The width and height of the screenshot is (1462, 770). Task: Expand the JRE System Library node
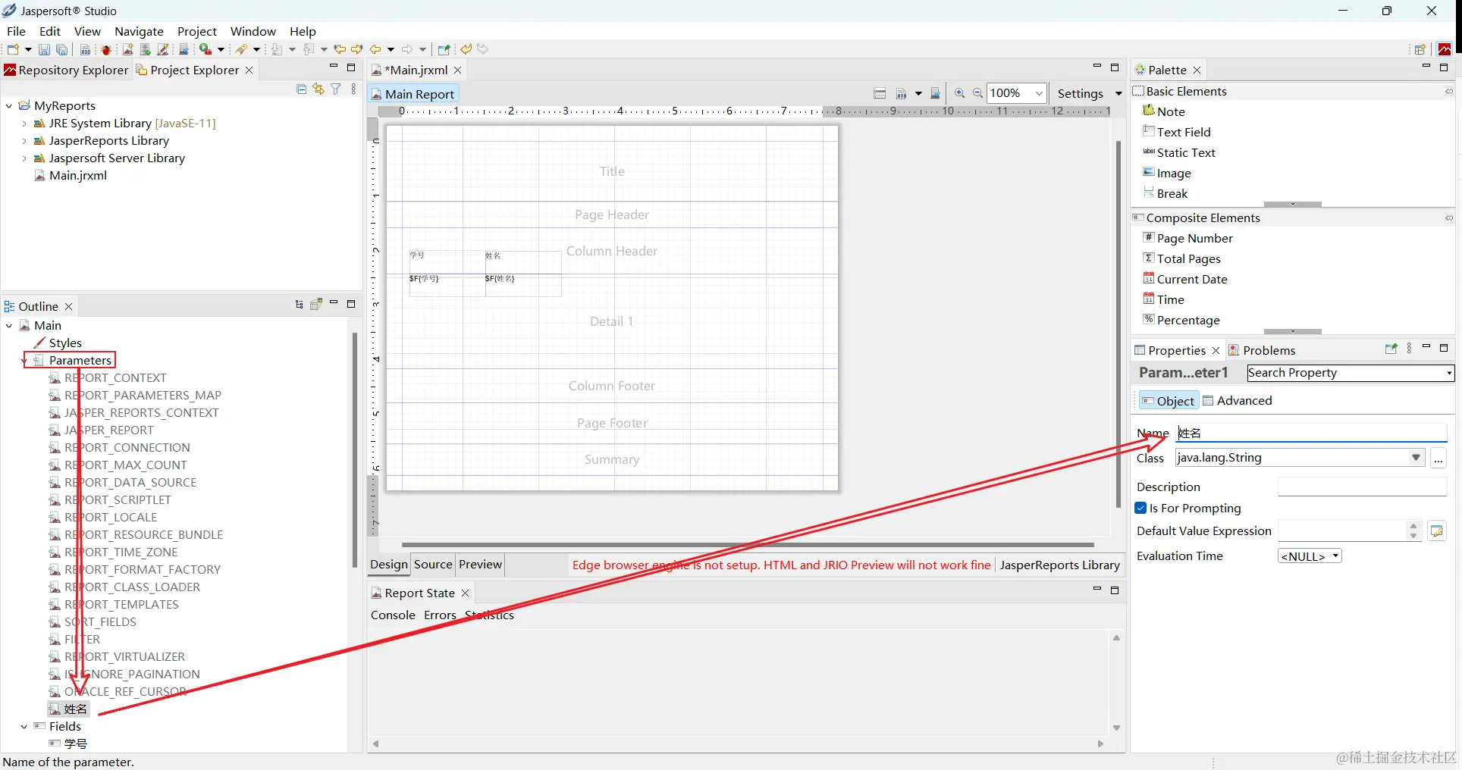pos(24,124)
